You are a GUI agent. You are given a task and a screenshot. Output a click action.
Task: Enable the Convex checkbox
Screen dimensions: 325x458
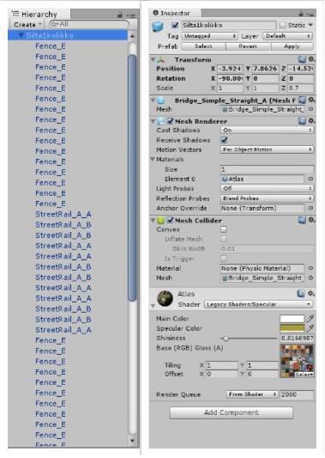pyautogui.click(x=224, y=229)
